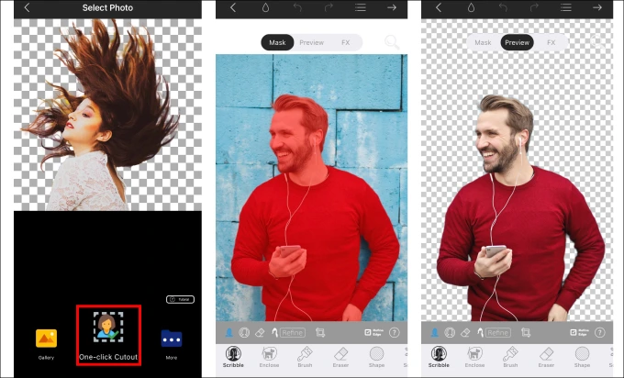Select the Eraser tool on the Mask screen
624x378 pixels.
340,357
